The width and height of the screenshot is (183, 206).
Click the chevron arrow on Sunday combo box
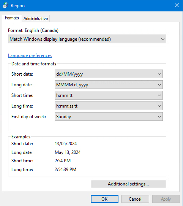click(159, 117)
